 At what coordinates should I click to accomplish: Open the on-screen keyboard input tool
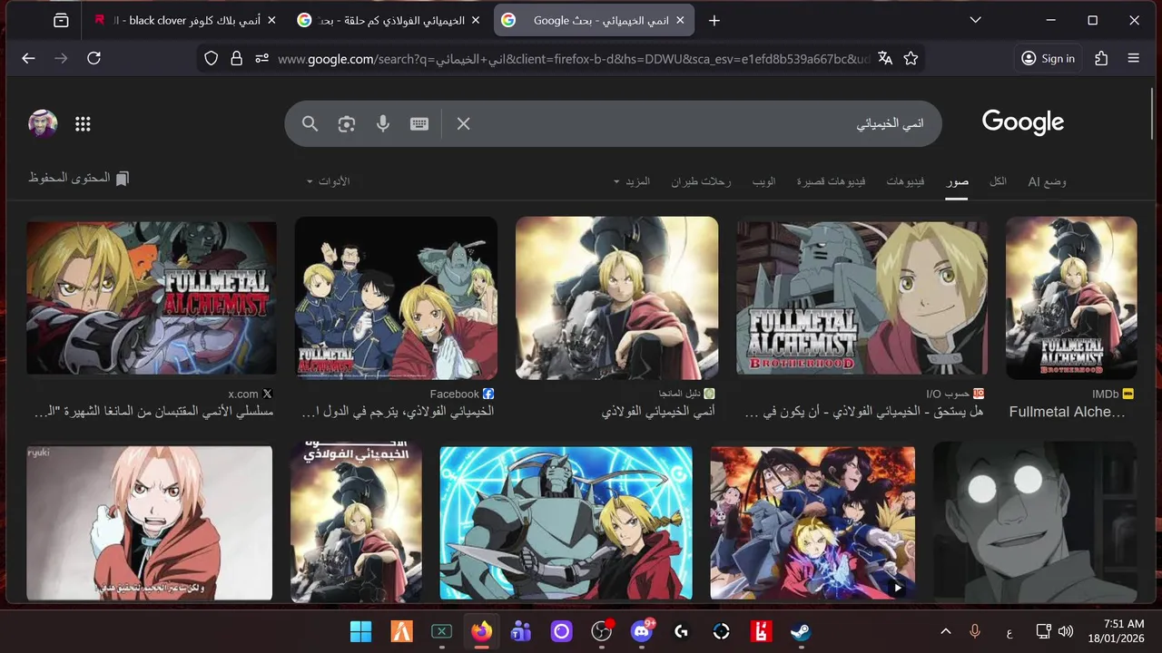419,123
